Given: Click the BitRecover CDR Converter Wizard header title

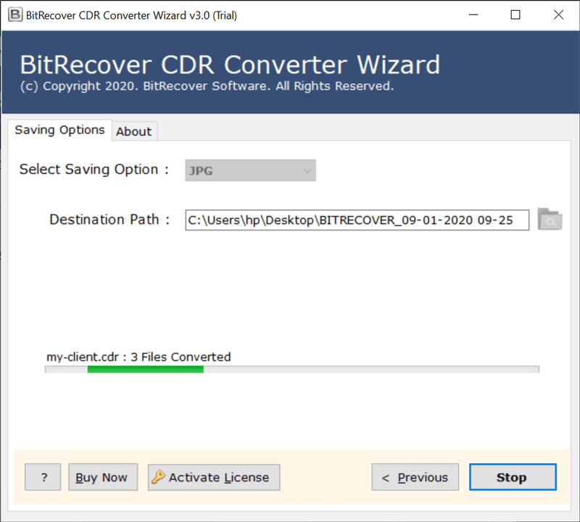Looking at the screenshot, I should pyautogui.click(x=230, y=65).
